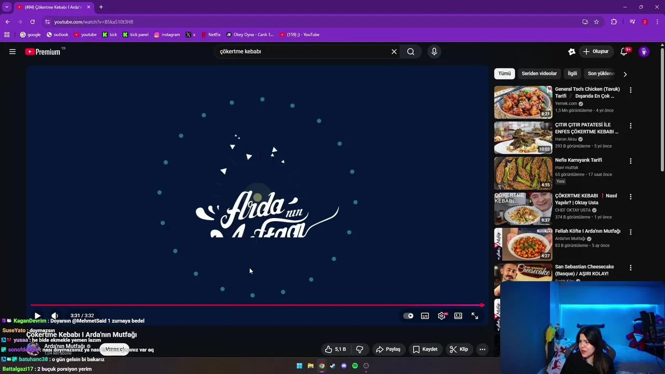Open the outlook bookmark
This screenshot has width=665, height=374.
[58, 35]
